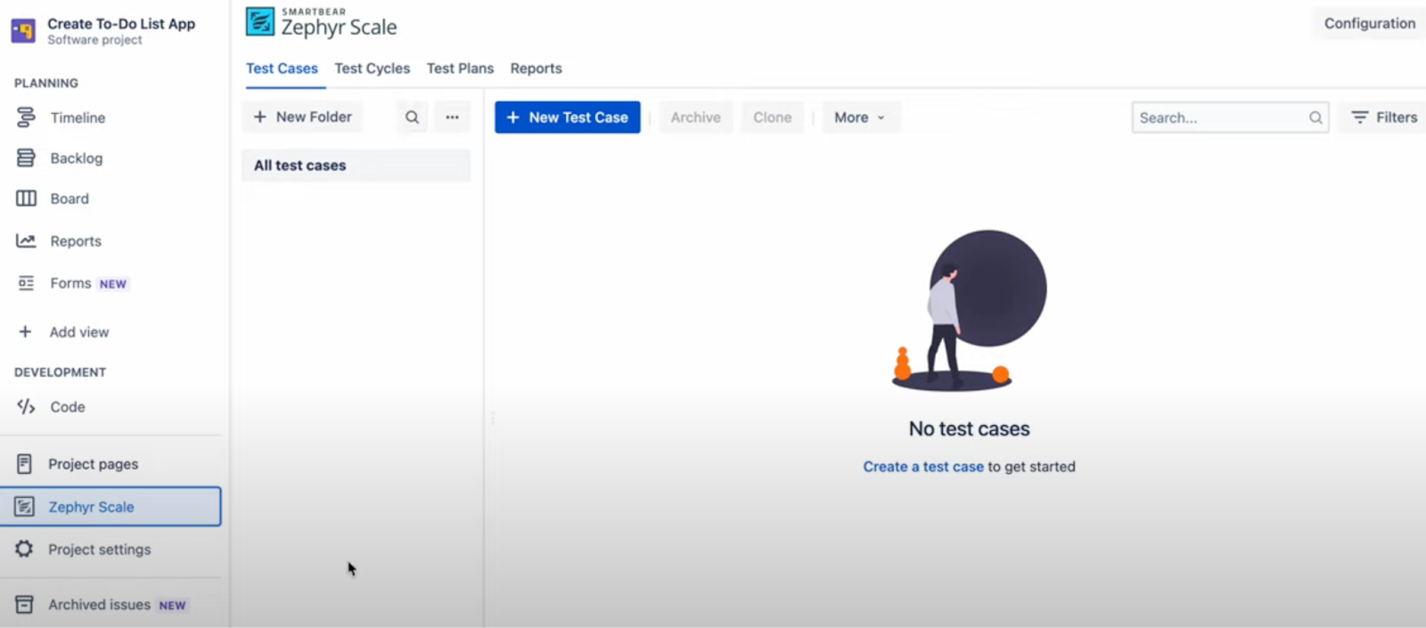Search folders with the magnifier icon
This screenshot has width=1426, height=628.
click(412, 117)
